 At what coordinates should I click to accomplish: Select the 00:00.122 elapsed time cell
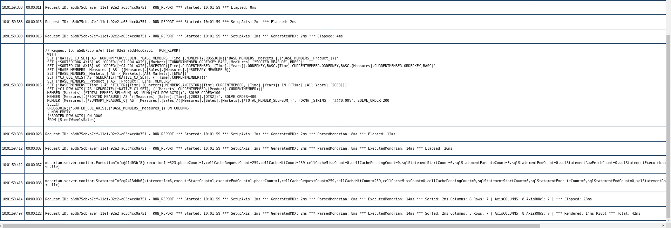tap(34, 213)
